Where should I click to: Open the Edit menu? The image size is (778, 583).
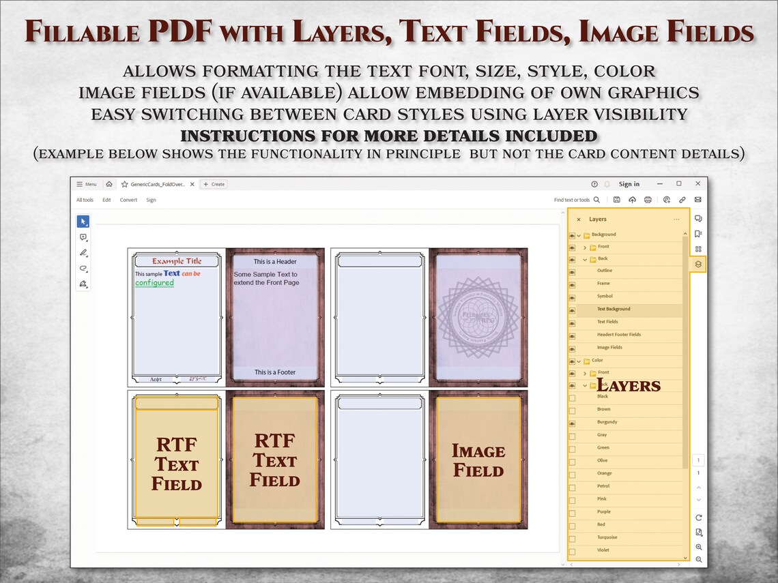pos(107,200)
